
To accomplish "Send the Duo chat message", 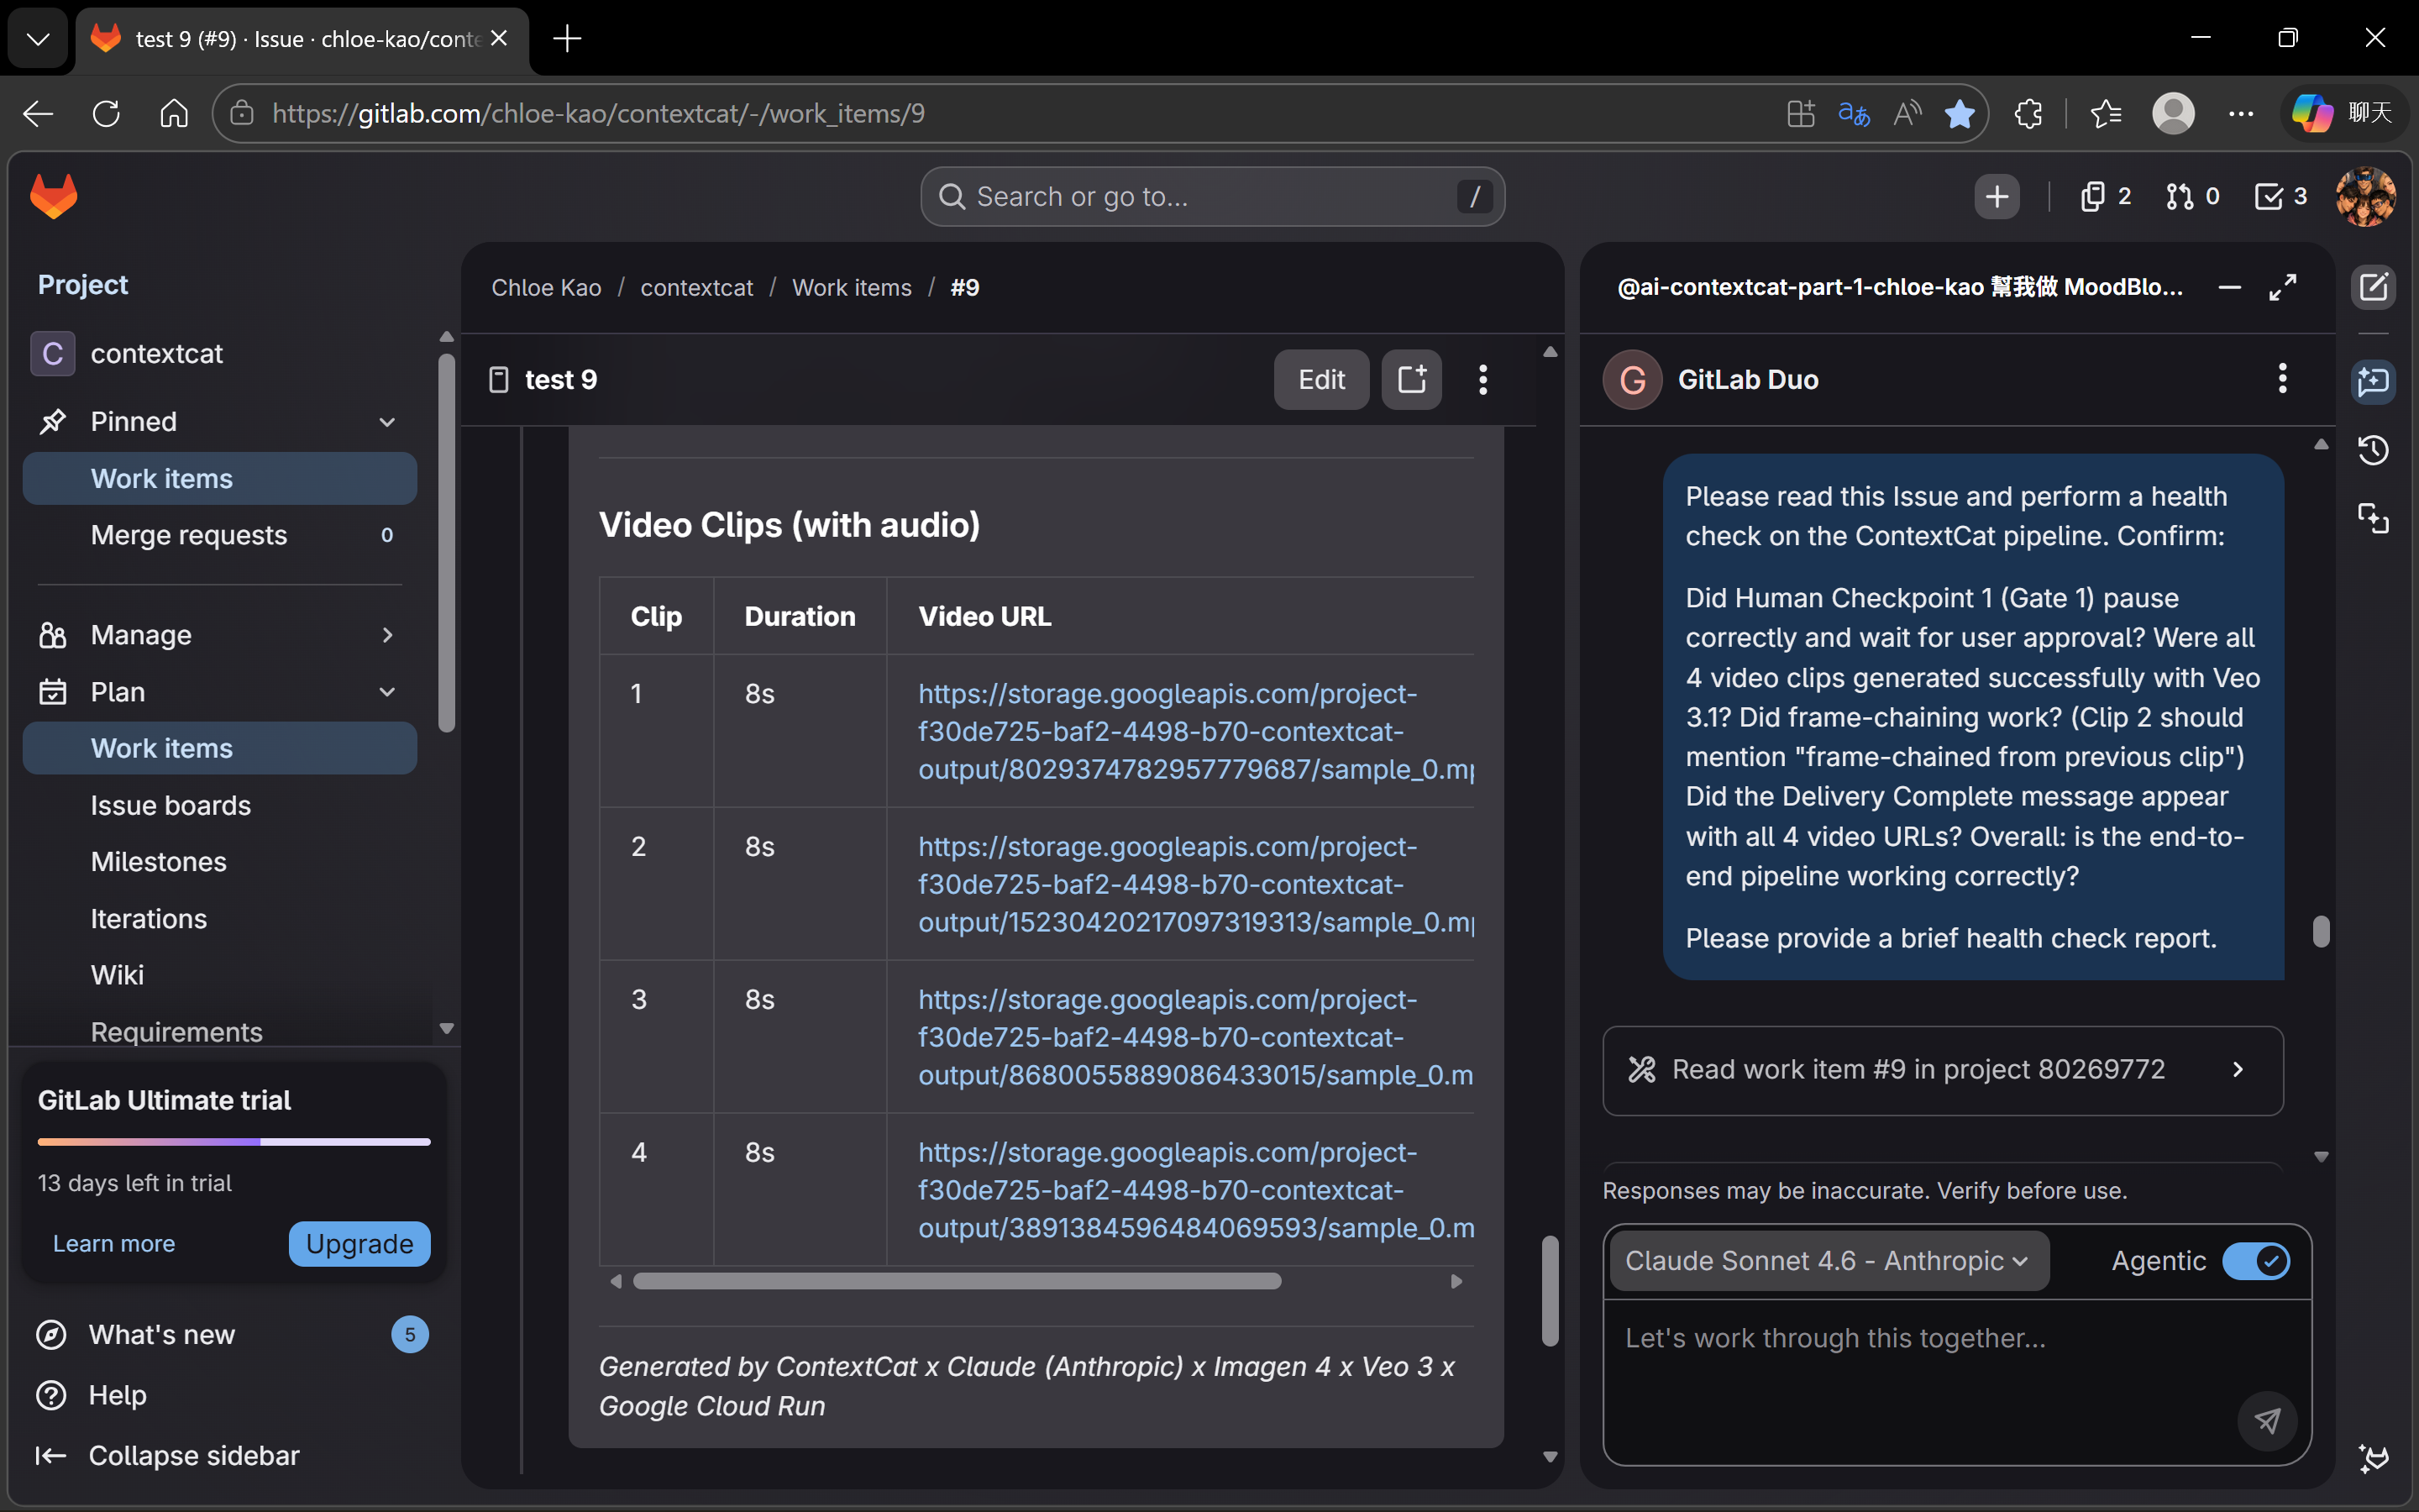I will (x=2267, y=1420).
